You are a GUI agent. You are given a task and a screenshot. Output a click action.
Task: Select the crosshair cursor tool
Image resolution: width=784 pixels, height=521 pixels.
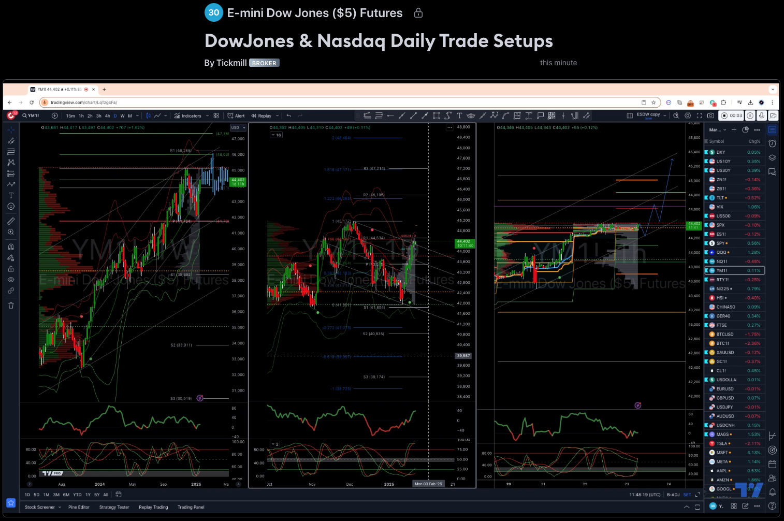(11, 129)
